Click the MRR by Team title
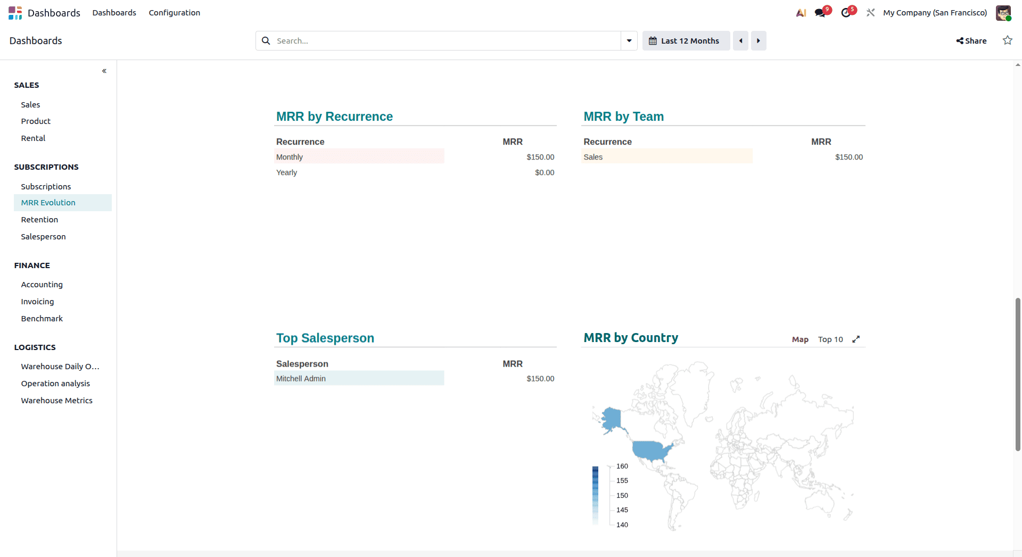Viewport: 1022px width, 557px height. tap(623, 117)
